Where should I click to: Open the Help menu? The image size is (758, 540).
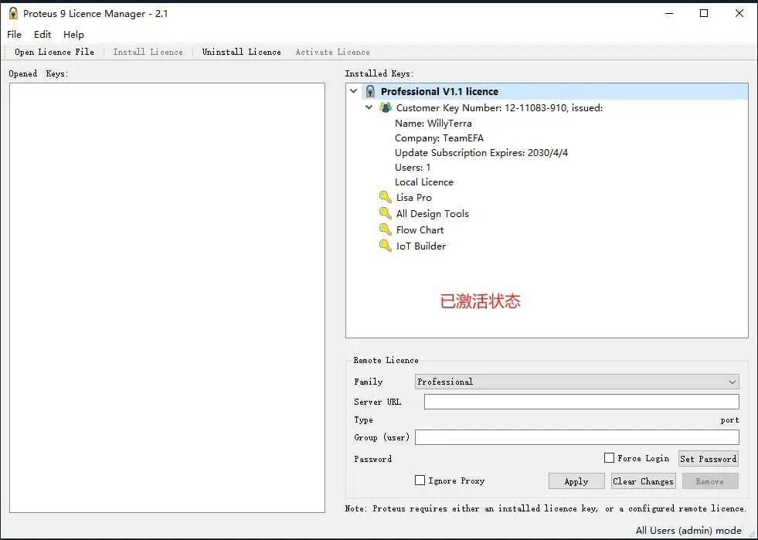73,34
